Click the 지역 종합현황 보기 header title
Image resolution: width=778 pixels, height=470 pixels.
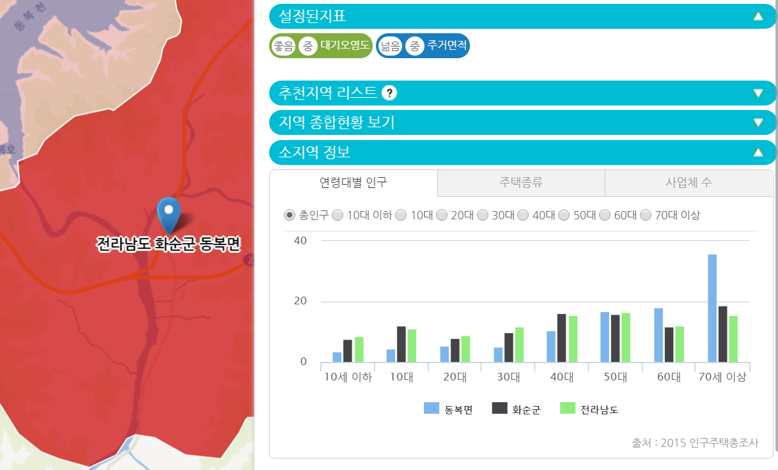click(336, 123)
